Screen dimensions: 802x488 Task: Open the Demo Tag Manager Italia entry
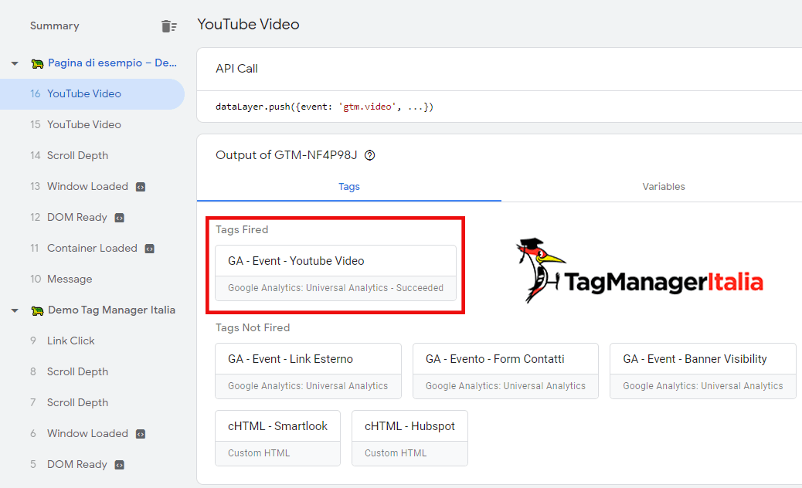point(111,310)
